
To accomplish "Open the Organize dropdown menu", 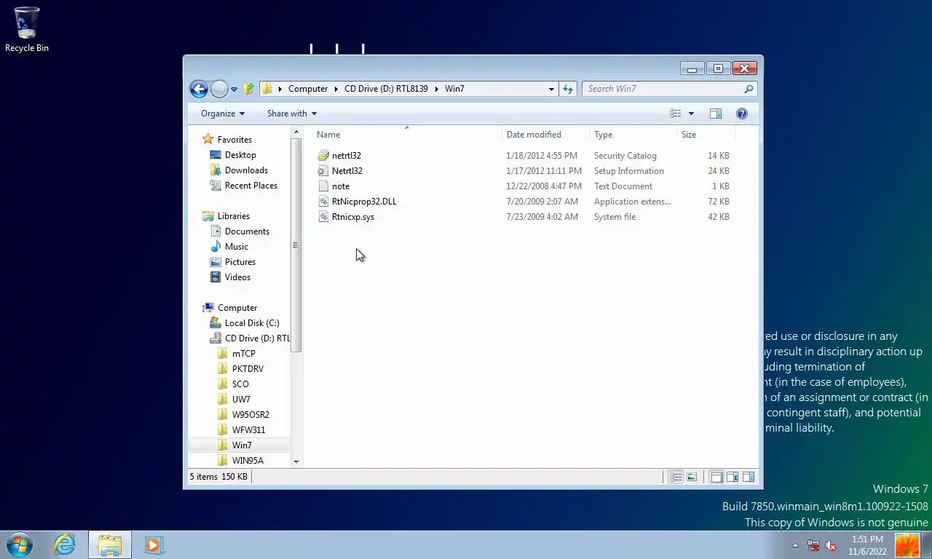I will (x=223, y=114).
